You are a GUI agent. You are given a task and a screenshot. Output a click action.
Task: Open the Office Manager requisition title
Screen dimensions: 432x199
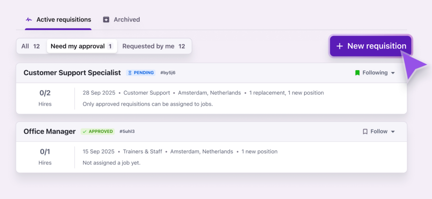point(49,131)
